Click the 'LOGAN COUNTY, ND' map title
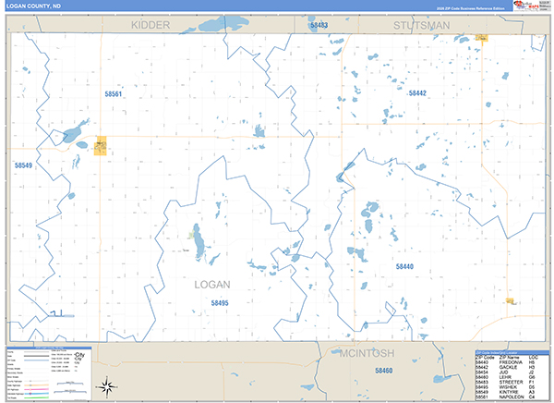This screenshot has width=554, height=403. [x=33, y=6]
